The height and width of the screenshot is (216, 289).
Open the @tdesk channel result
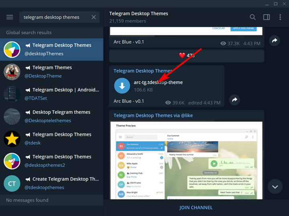(52, 139)
